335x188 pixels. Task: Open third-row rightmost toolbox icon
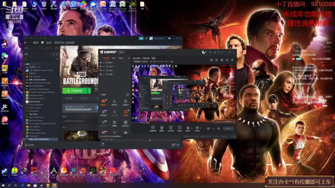(125, 123)
